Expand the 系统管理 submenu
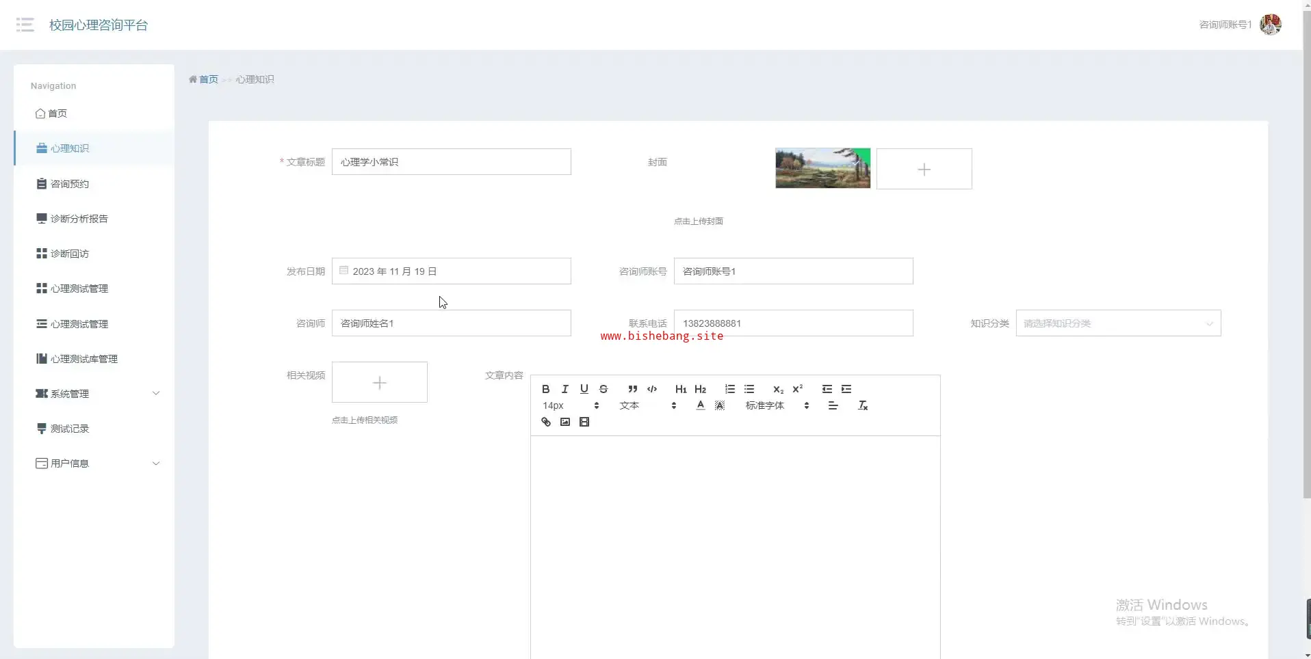Viewport: 1311px width, 659px height. point(94,394)
